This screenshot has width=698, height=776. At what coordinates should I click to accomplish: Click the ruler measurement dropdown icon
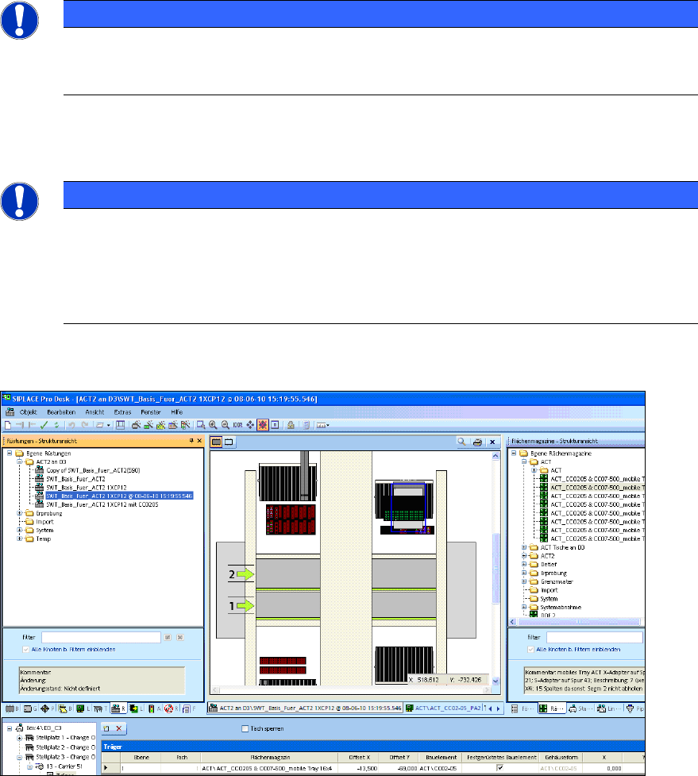tap(322, 425)
